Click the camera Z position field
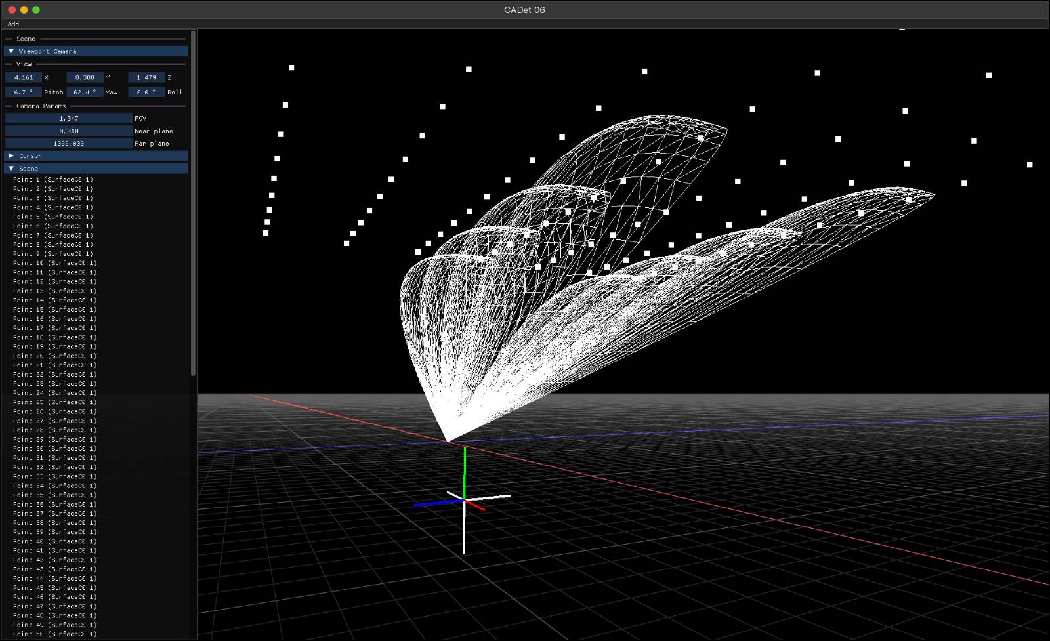This screenshot has width=1050, height=641. (x=146, y=77)
